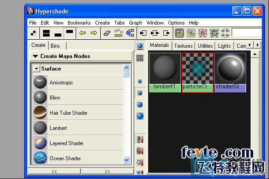Switch to the Create tab
The width and height of the screenshot is (269, 179).
pyautogui.click(x=38, y=45)
